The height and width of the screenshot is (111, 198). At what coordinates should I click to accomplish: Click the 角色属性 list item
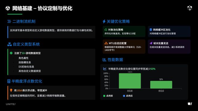pyautogui.click(x=23, y=58)
